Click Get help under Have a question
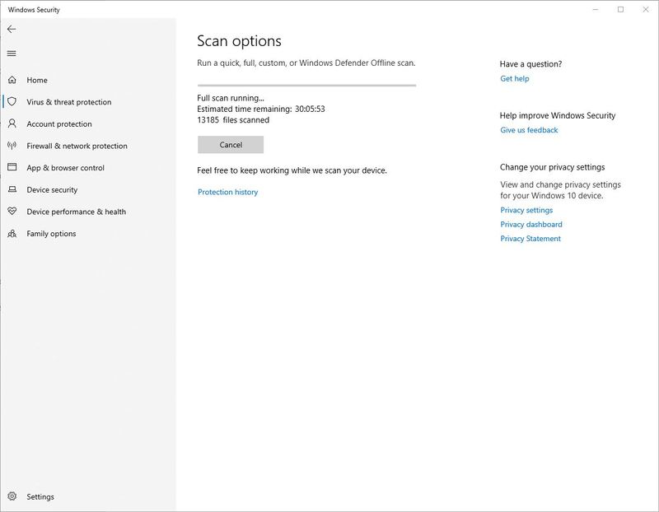This screenshot has width=659, height=512. pos(512,77)
